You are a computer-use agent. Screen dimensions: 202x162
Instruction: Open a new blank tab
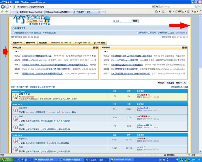point(103,12)
